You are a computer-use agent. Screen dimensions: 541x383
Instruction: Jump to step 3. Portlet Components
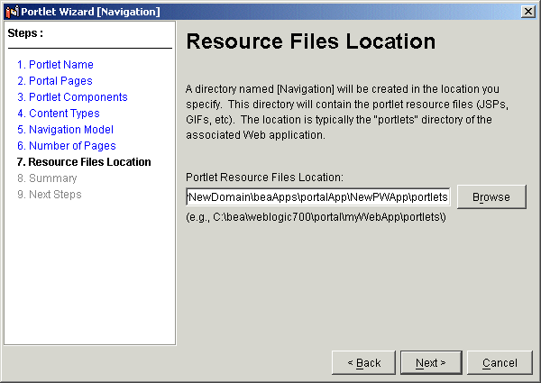point(72,96)
